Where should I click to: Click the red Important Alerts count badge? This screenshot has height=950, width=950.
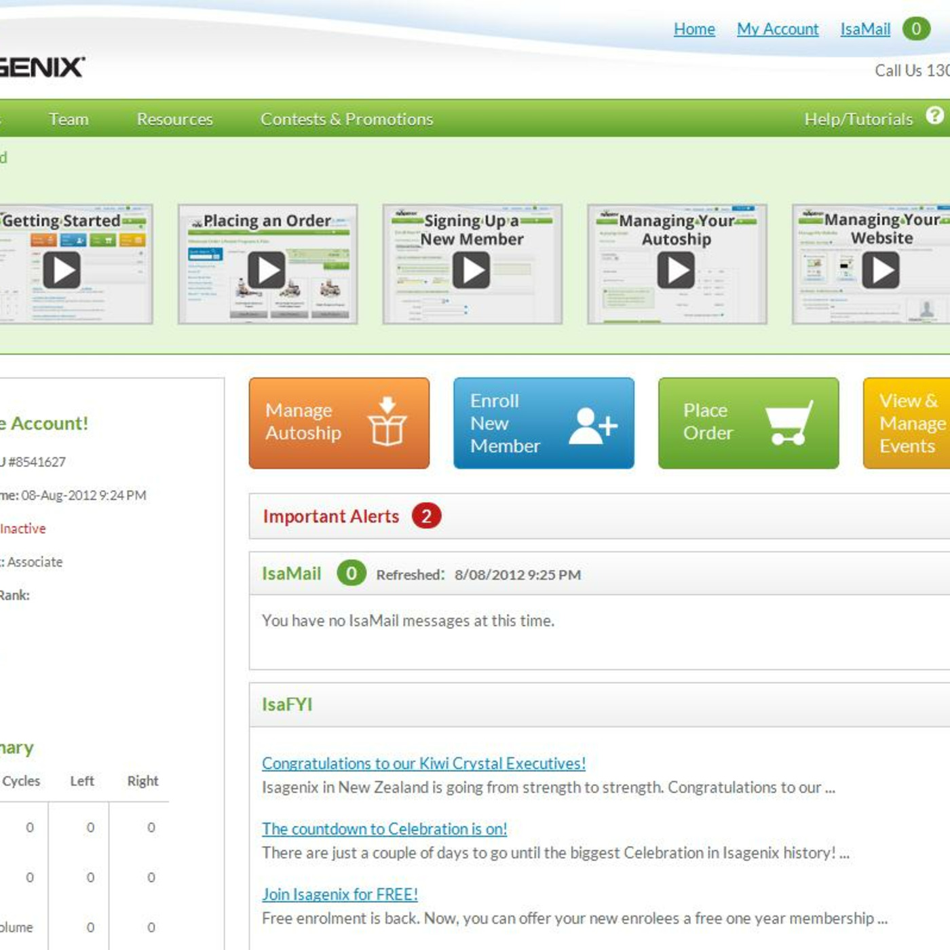pos(426,516)
